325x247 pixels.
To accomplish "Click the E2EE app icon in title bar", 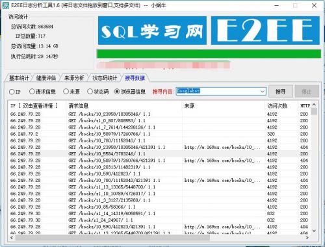I will pos(5,5).
